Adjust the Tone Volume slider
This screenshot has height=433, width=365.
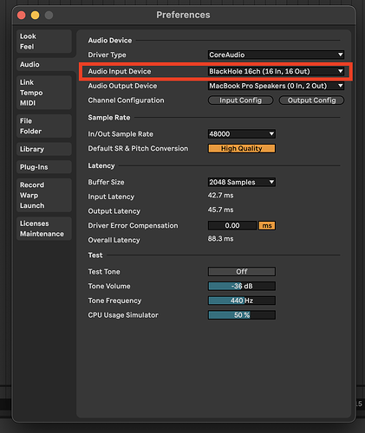point(242,286)
